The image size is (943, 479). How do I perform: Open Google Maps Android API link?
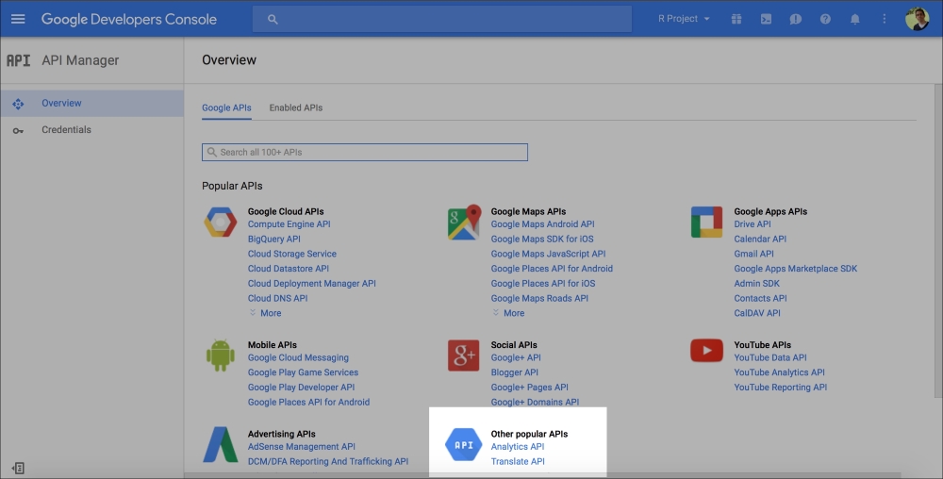[x=543, y=224]
